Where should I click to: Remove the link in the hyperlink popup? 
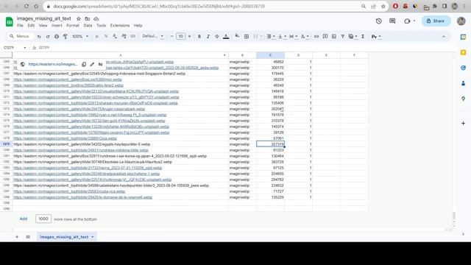(100, 64)
